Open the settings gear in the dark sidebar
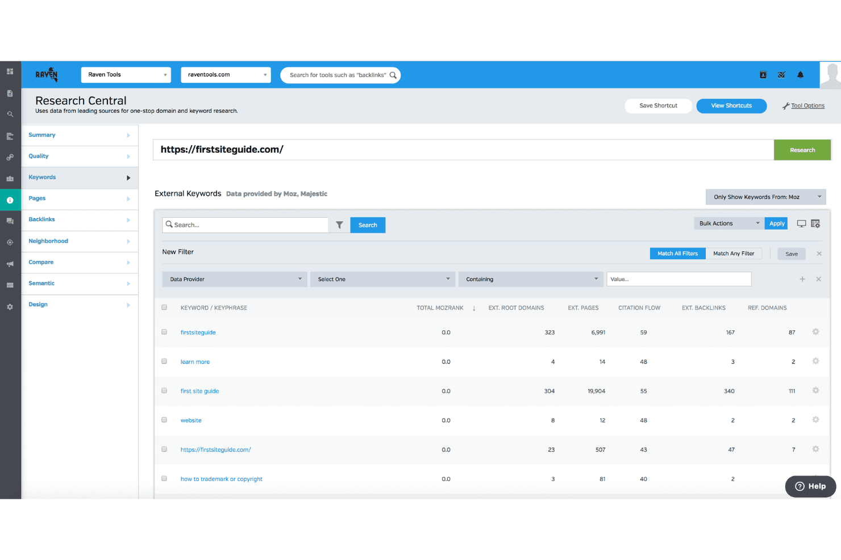The width and height of the screenshot is (841, 560). [10, 306]
